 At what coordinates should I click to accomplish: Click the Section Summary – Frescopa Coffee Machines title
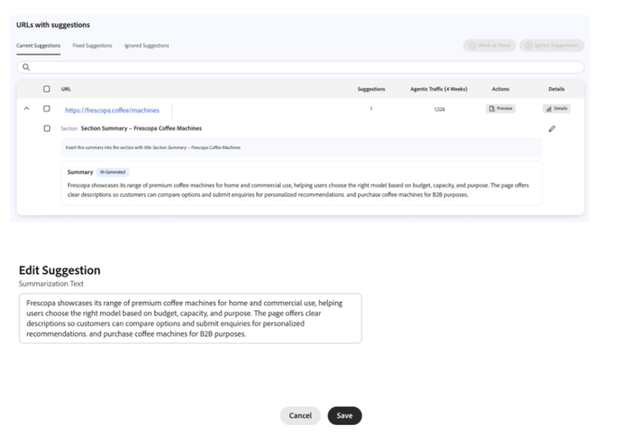(x=141, y=128)
